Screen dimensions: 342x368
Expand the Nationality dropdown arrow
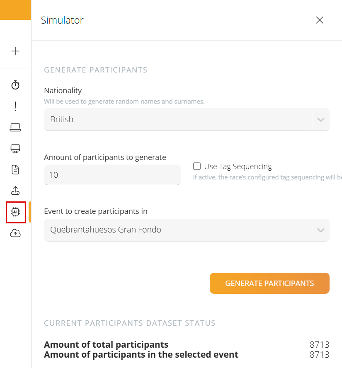[320, 119]
